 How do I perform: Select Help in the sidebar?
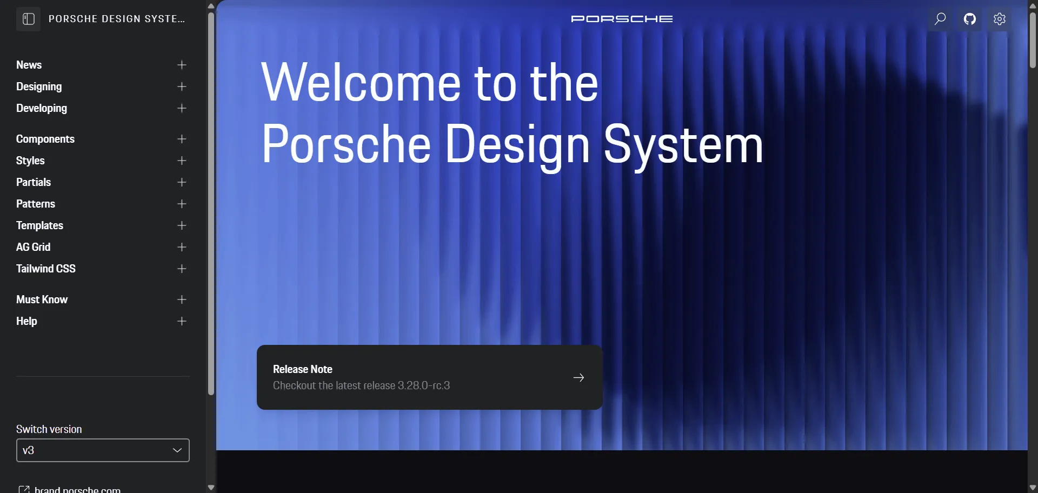(26, 321)
